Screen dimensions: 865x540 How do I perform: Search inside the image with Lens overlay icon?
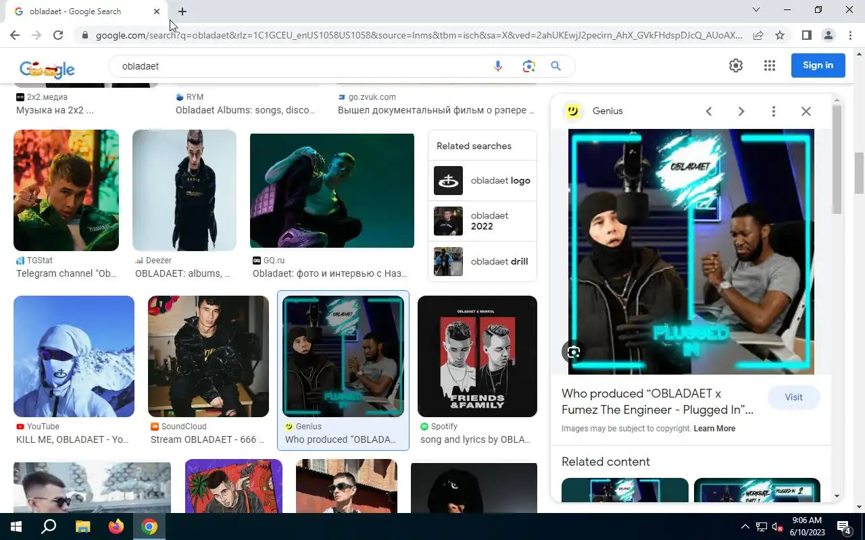(x=574, y=352)
